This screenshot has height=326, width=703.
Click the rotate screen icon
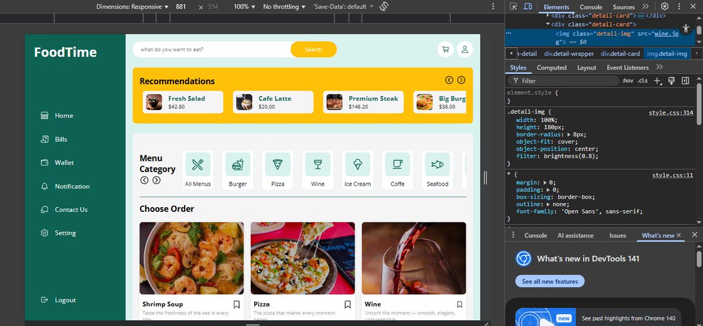384,6
